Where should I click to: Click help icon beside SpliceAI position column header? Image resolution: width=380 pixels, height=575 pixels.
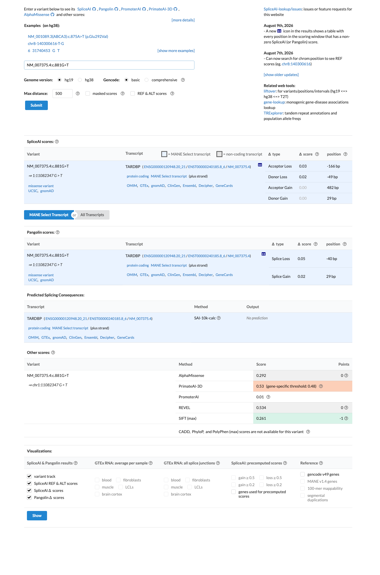pyautogui.click(x=345, y=154)
